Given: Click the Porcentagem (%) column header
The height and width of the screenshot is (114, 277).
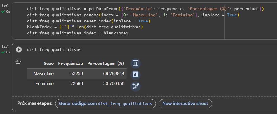Looking at the screenshot, I should click(x=106, y=64).
